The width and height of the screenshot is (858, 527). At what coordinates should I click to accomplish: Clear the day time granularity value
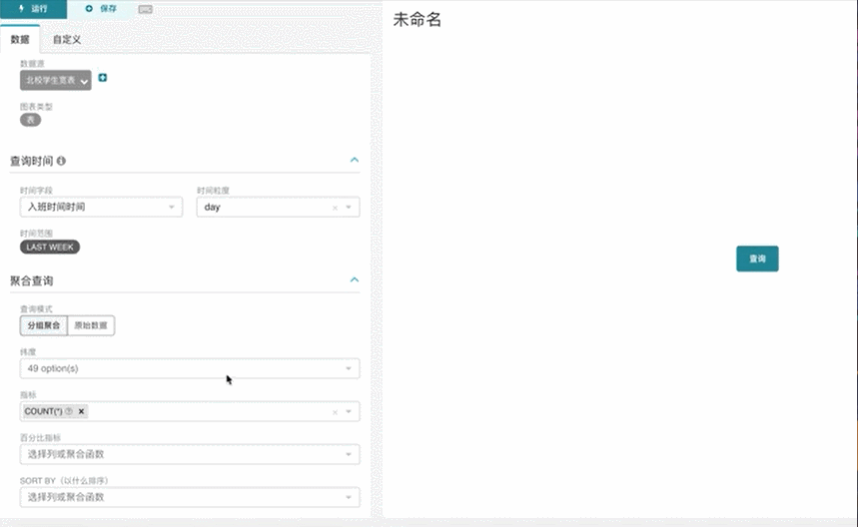[335, 208]
